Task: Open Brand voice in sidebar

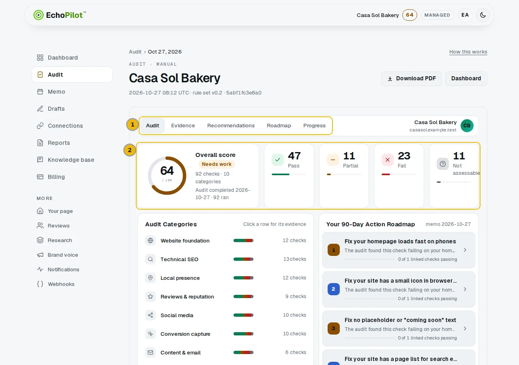Action: [x=72, y=255]
